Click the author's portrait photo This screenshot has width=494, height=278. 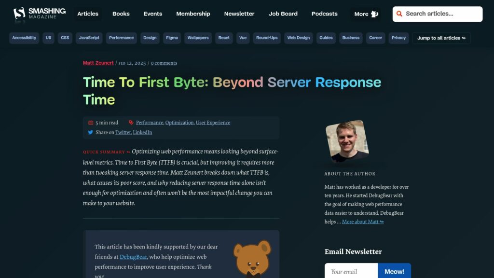click(347, 141)
